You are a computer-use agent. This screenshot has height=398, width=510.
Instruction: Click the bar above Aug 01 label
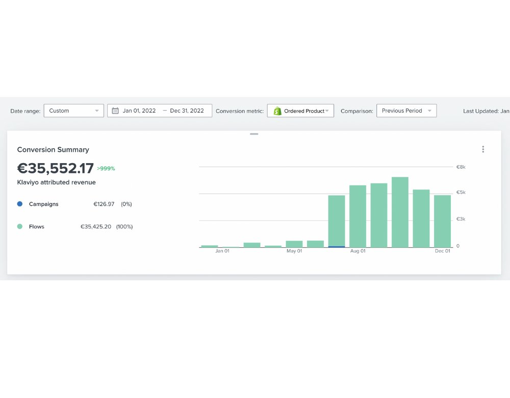tap(358, 216)
